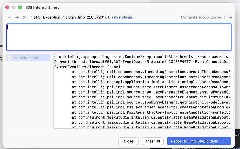240x149 pixels.
Task: Click the '1 of 3' error counter
Action: 35,17
